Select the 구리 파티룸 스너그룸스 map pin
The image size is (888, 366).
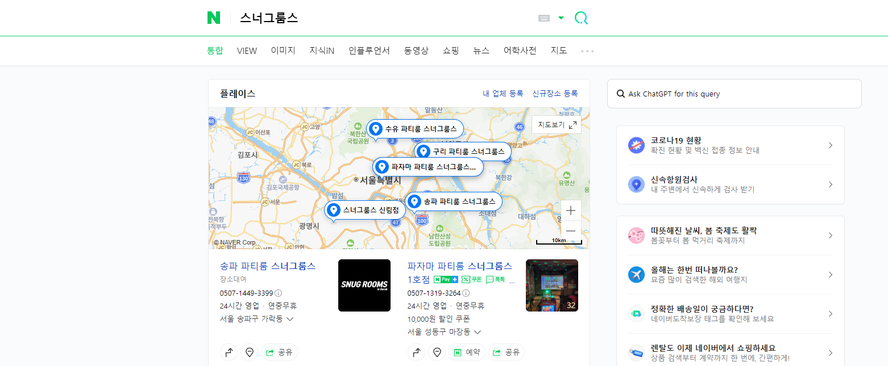pos(462,152)
